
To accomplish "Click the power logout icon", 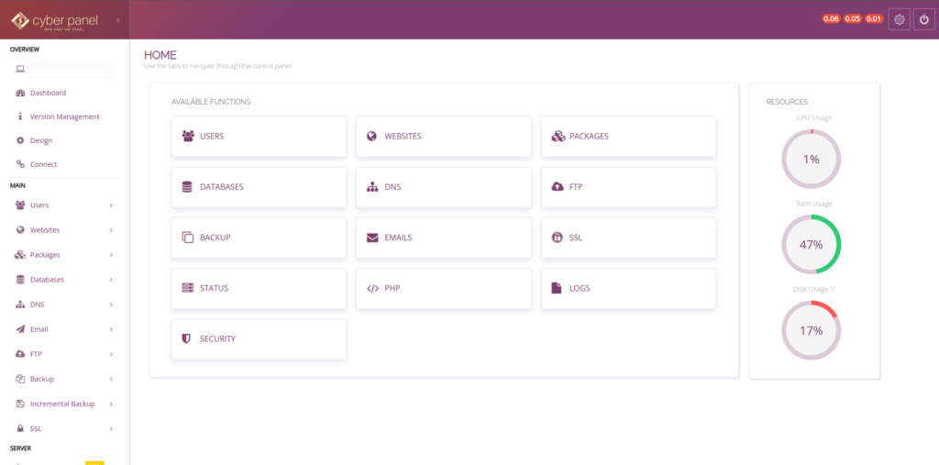I will 923,19.
